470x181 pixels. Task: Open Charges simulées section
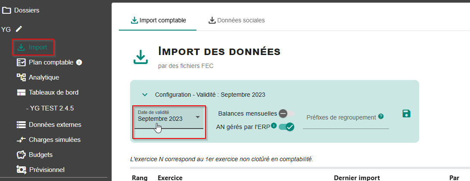tap(54, 140)
